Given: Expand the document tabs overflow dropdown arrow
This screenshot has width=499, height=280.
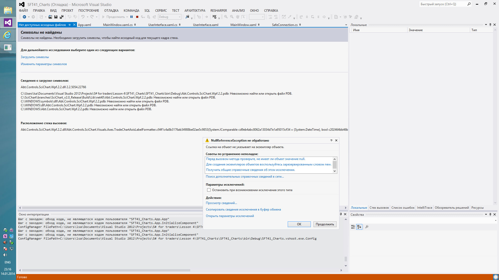Looking at the screenshot, I should [x=346, y=25].
